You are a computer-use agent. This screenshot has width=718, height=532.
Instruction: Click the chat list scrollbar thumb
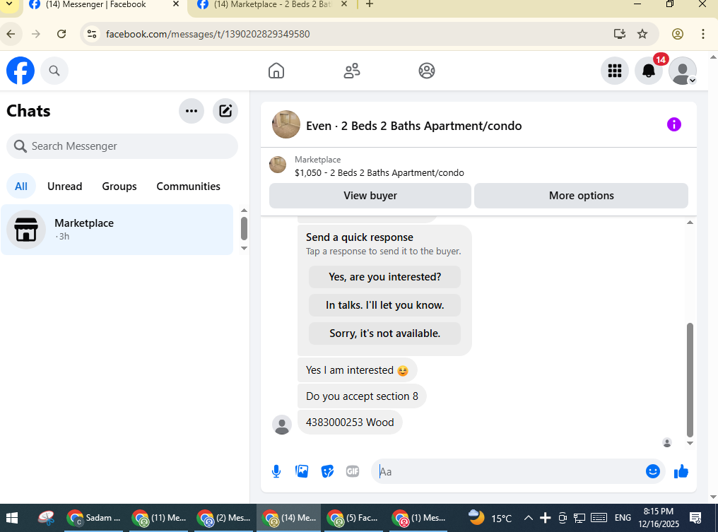244,228
